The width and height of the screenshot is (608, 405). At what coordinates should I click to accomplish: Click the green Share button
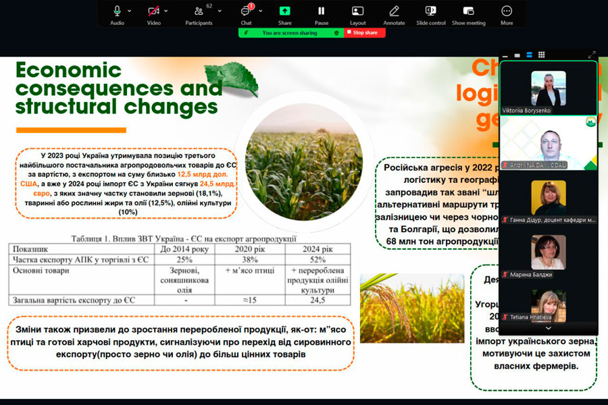tap(284, 11)
